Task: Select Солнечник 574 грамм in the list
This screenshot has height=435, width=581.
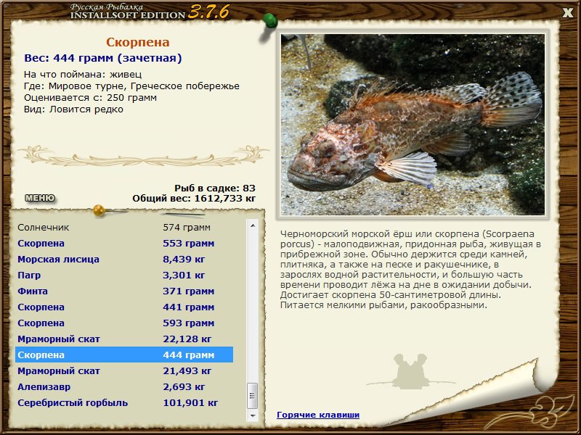Action: 124,228
